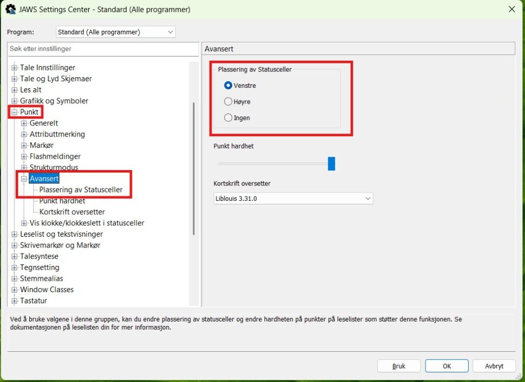Expand the Window Classes node
The image size is (525, 382).
coord(14,290)
